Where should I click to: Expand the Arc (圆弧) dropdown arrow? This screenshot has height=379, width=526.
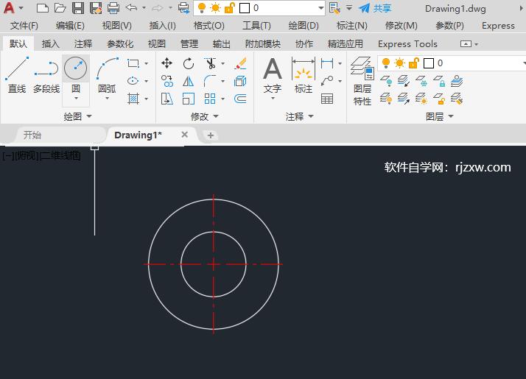click(107, 98)
